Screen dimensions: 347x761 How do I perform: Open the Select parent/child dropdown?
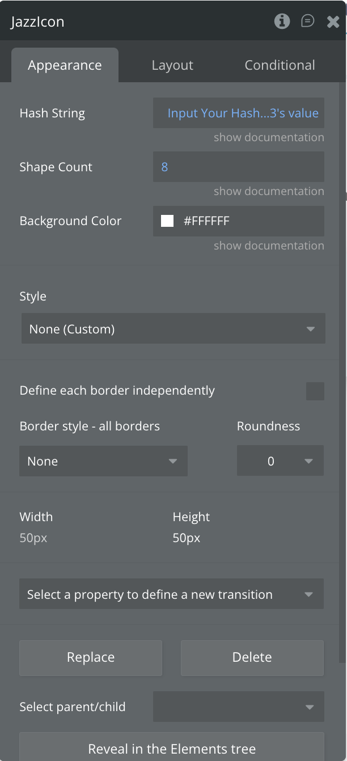click(x=238, y=707)
